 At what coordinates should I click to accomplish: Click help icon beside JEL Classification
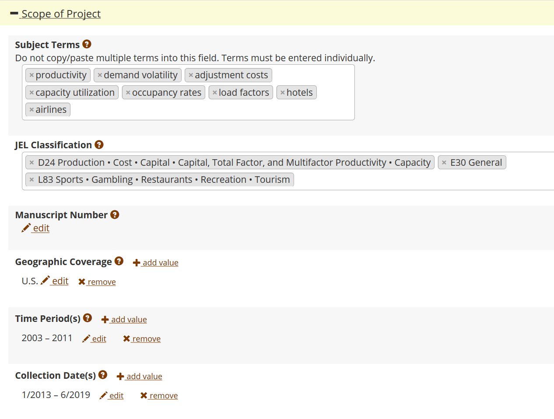99,144
